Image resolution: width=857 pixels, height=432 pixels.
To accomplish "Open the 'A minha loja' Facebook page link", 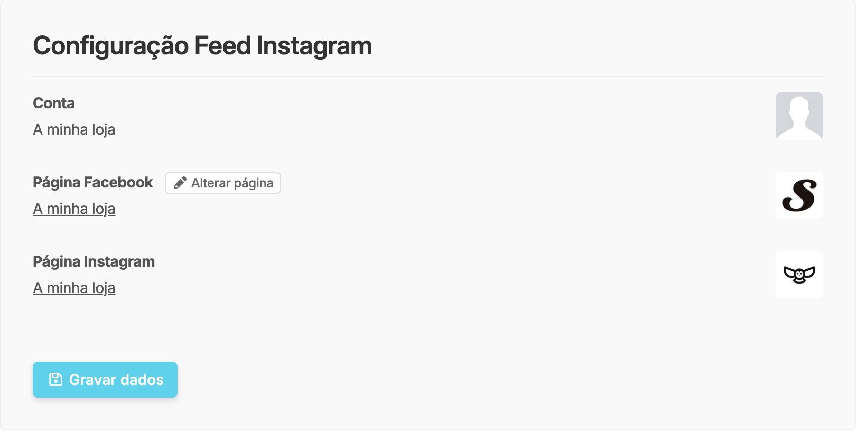I will [74, 208].
